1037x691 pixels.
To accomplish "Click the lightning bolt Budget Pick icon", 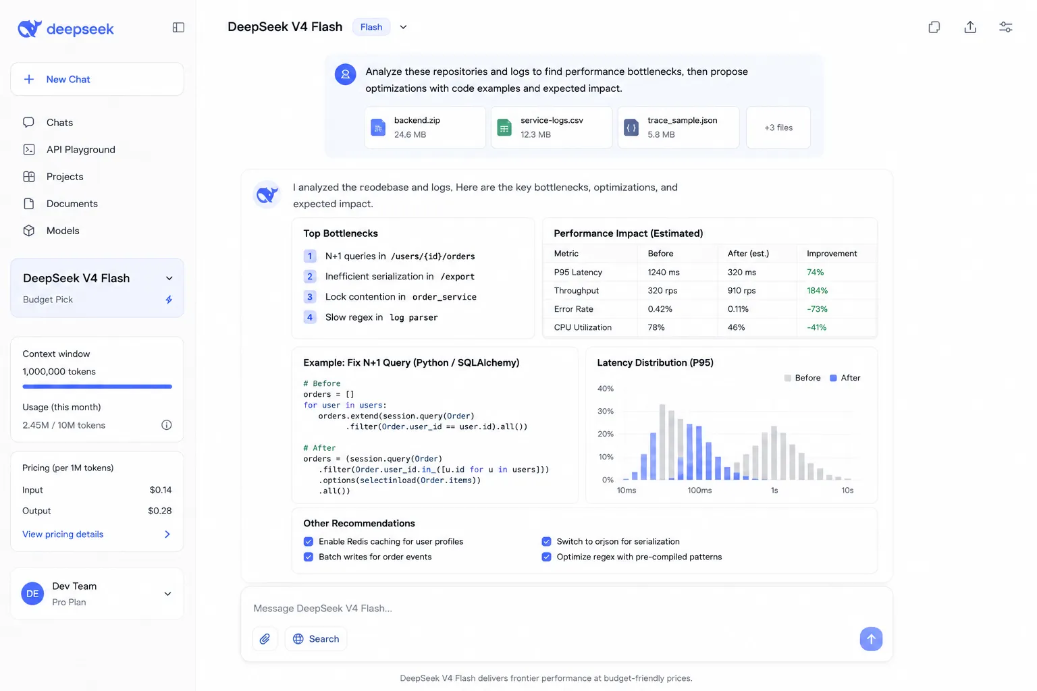I will tap(169, 300).
